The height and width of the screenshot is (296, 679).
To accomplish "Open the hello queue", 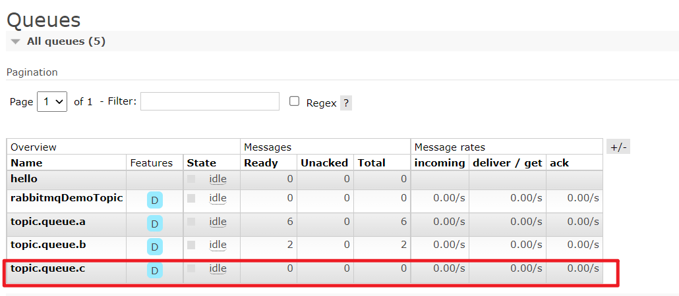I will tap(24, 178).
